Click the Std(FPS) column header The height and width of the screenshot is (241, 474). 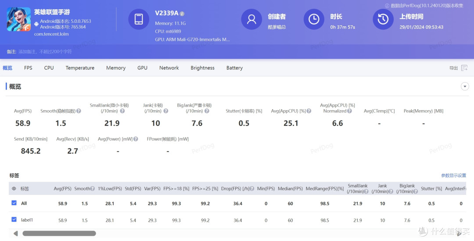pos(133,189)
